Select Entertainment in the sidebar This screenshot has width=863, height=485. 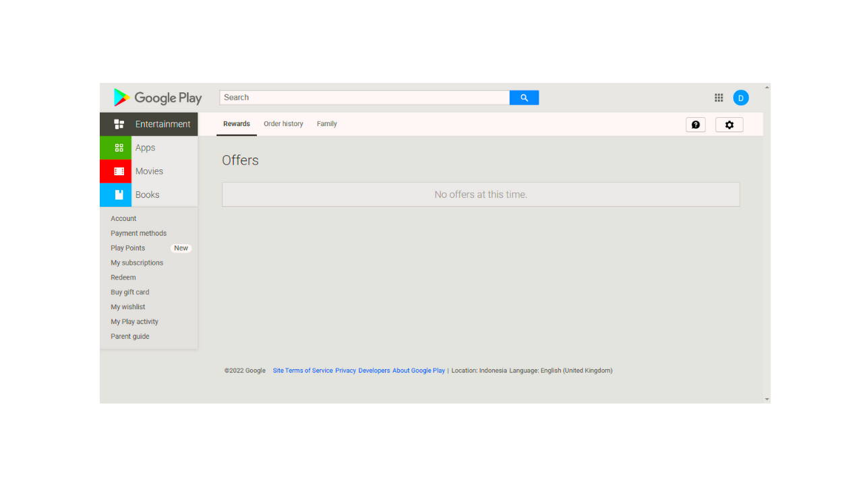point(149,124)
